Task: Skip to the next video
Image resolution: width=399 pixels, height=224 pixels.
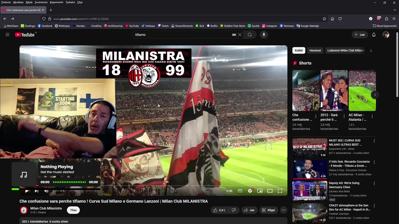Action: pyautogui.click(x=36, y=191)
